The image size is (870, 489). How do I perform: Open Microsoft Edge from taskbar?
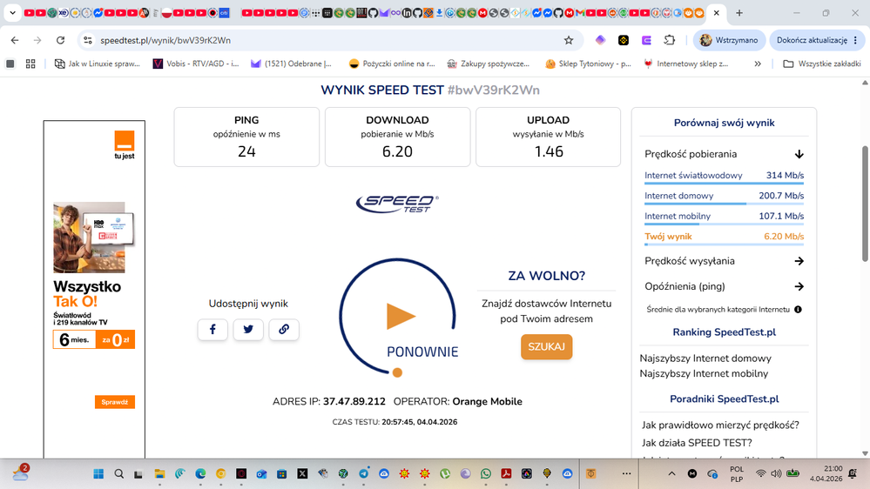pyautogui.click(x=200, y=473)
